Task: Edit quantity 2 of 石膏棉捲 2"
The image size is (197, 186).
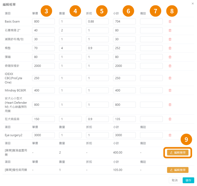Action: pyautogui.click(x=70, y=30)
